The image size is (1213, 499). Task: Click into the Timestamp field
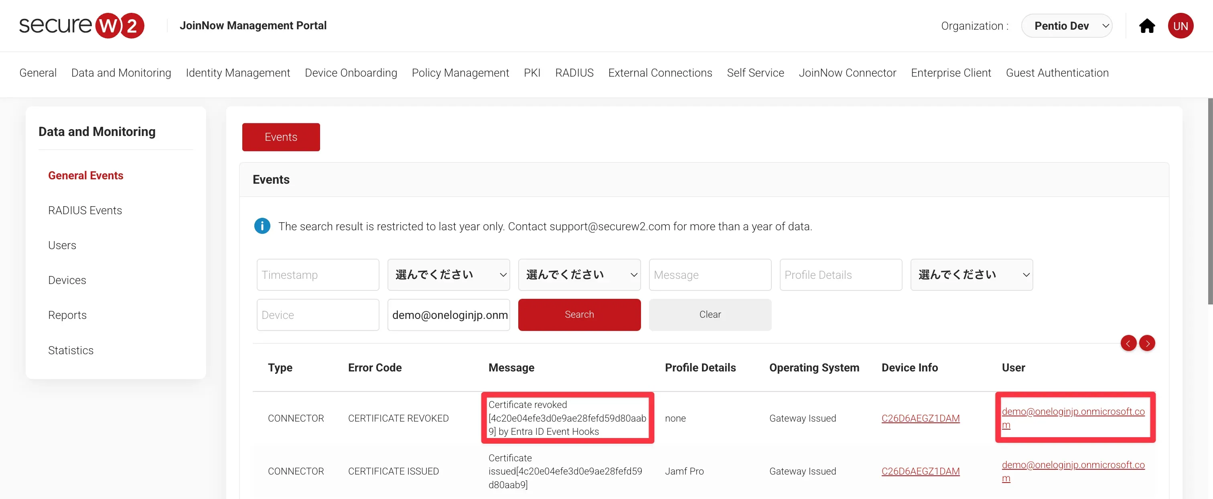click(318, 274)
